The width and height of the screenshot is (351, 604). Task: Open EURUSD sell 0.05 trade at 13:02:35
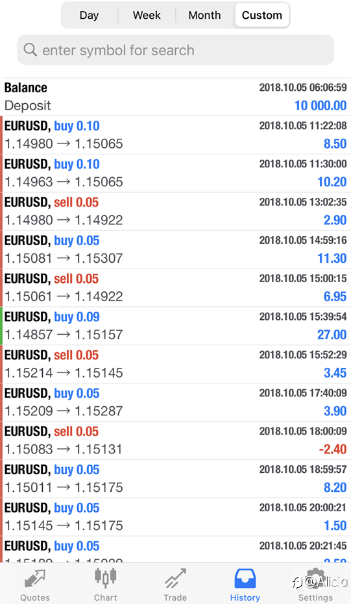[x=175, y=211]
